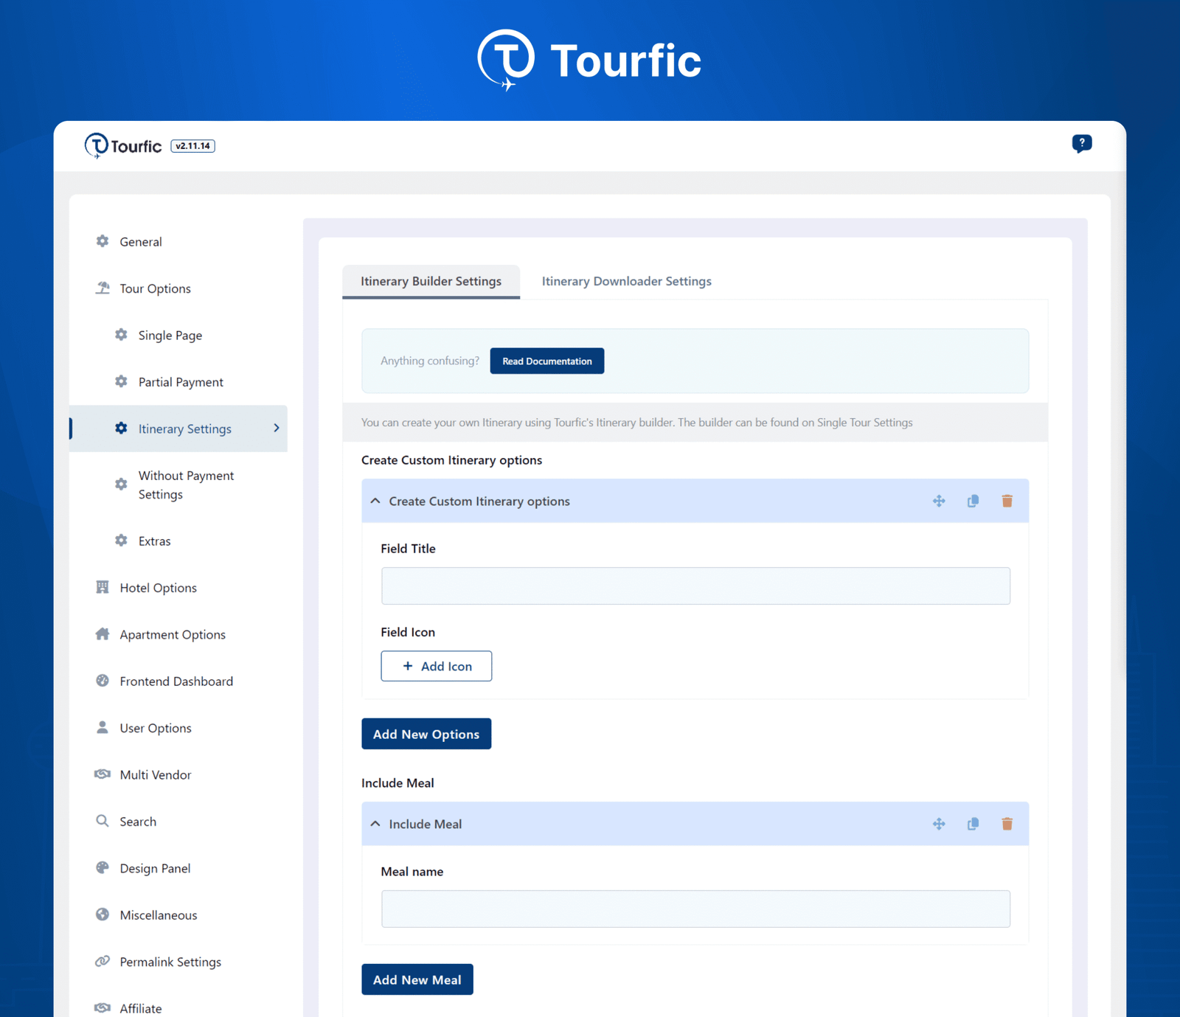Click the Tourfic logo in the settings header
Viewport: 1180px width, 1017px height.
click(x=123, y=146)
